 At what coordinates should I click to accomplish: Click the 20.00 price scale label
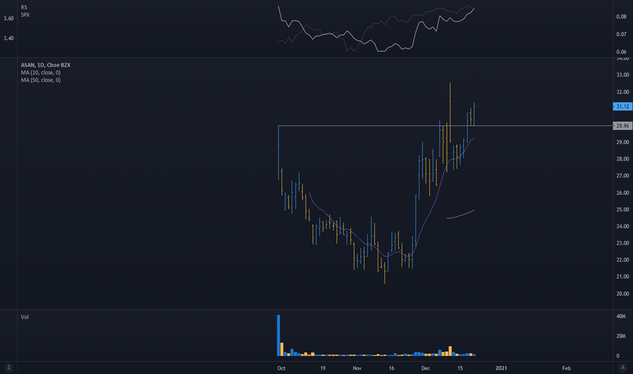[x=623, y=294]
